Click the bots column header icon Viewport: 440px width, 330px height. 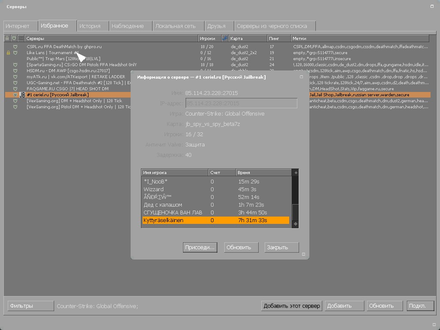[x=225, y=39]
